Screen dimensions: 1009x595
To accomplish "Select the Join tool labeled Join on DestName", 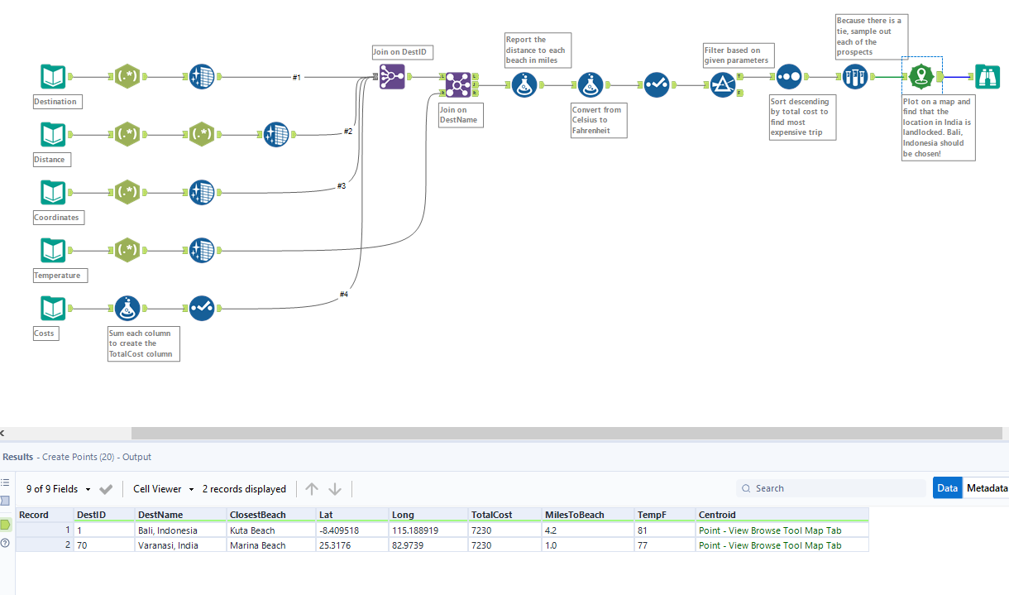I will [x=457, y=84].
